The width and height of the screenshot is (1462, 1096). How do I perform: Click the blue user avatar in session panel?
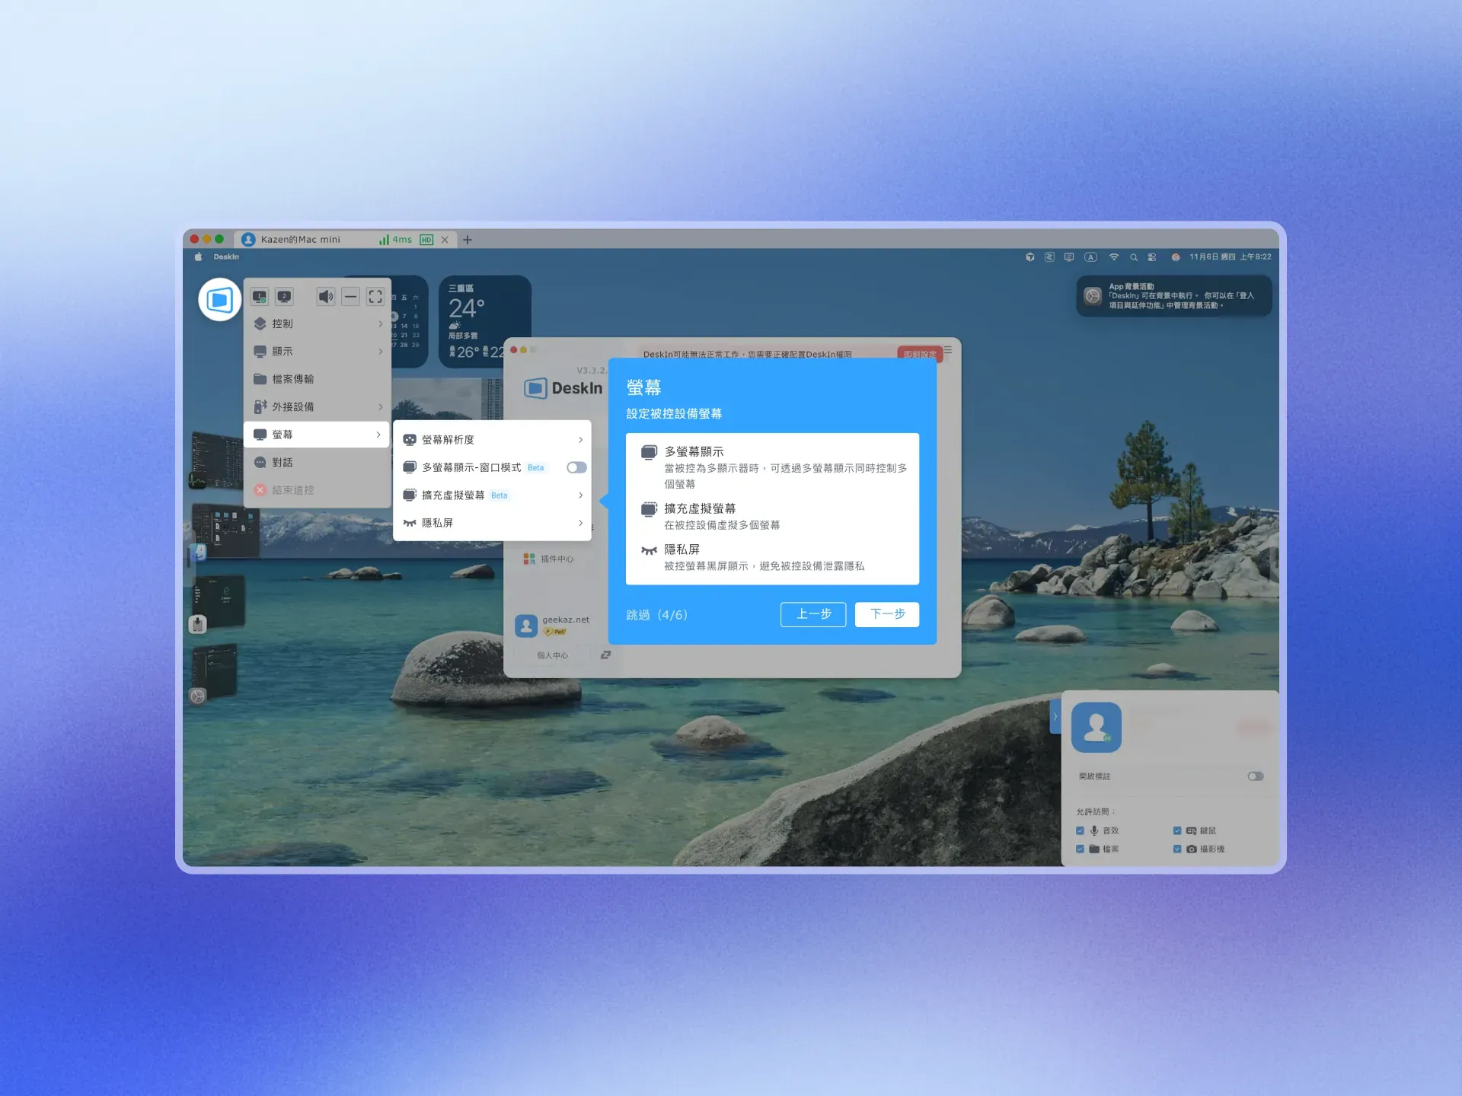[1096, 727]
